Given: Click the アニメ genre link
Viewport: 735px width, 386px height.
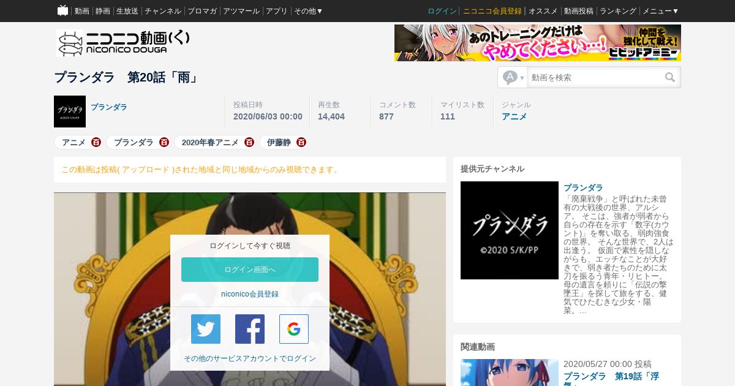Looking at the screenshot, I should [x=514, y=116].
